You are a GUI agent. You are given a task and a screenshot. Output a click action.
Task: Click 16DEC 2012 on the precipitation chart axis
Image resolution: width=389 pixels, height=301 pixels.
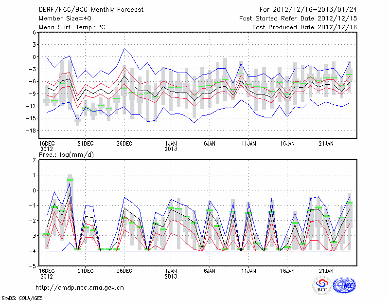point(47,273)
